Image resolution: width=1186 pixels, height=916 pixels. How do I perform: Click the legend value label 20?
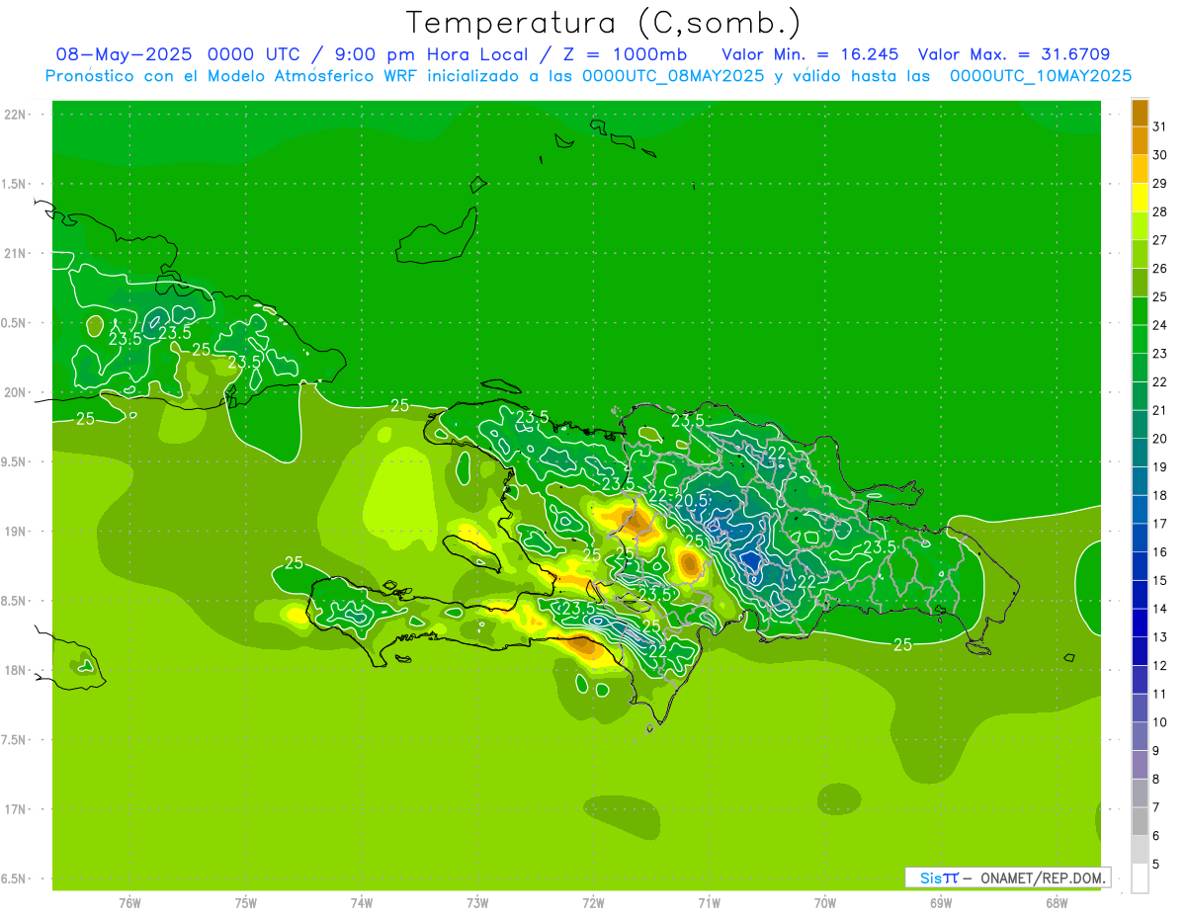(1160, 439)
